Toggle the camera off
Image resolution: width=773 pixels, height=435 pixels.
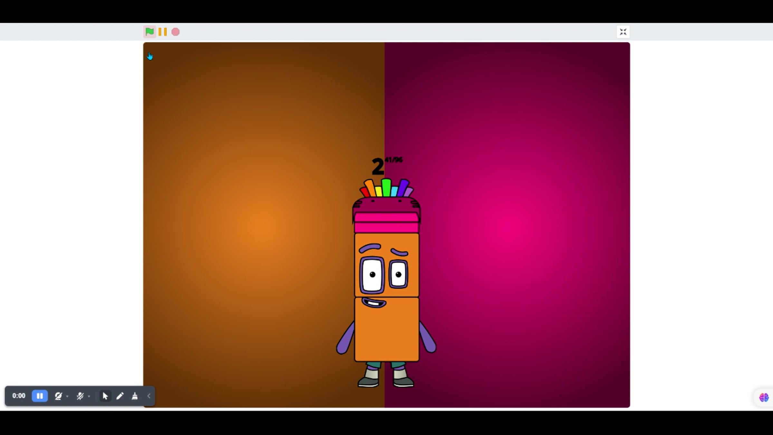pyautogui.click(x=58, y=396)
